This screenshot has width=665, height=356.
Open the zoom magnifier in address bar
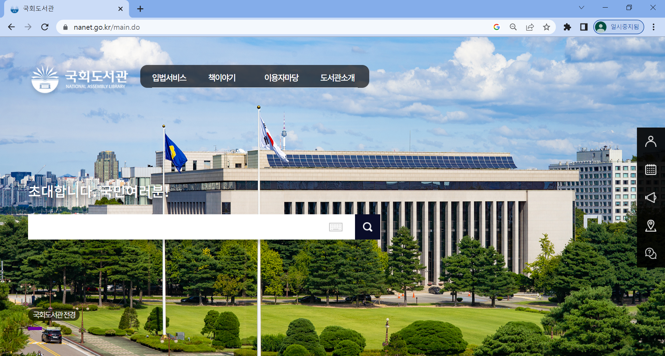pyautogui.click(x=513, y=27)
